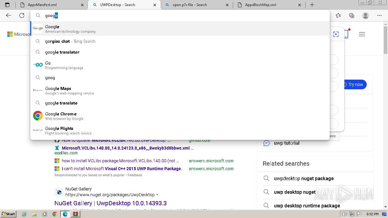Open the how to install VCLibs package link
The image size is (388, 218).
(120, 161)
